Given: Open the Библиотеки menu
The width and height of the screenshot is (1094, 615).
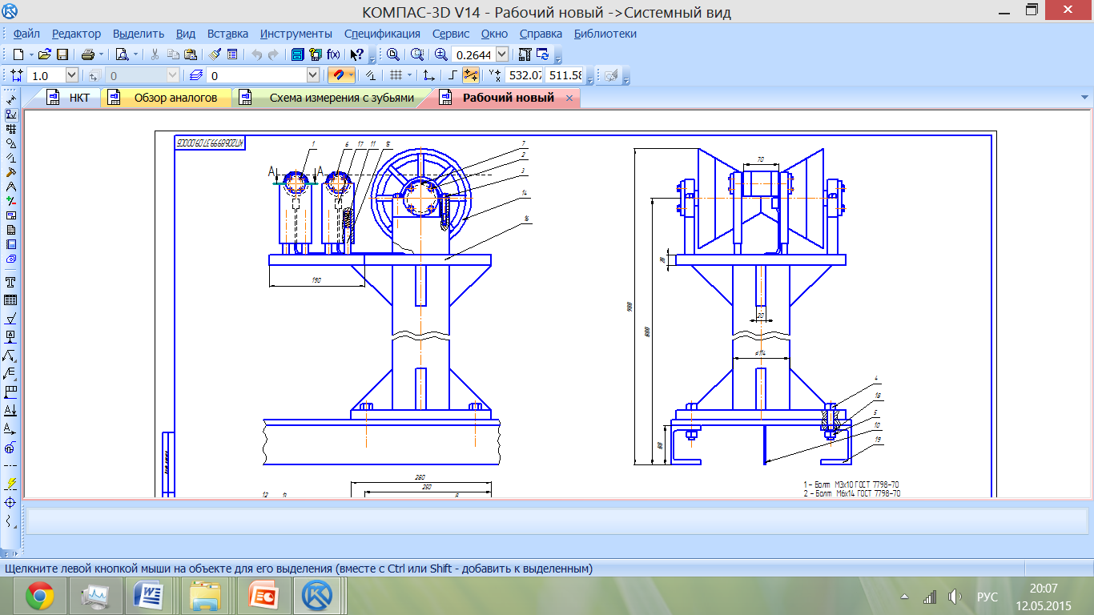Looking at the screenshot, I should point(605,34).
